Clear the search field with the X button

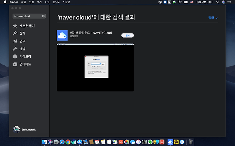click(x=43, y=16)
